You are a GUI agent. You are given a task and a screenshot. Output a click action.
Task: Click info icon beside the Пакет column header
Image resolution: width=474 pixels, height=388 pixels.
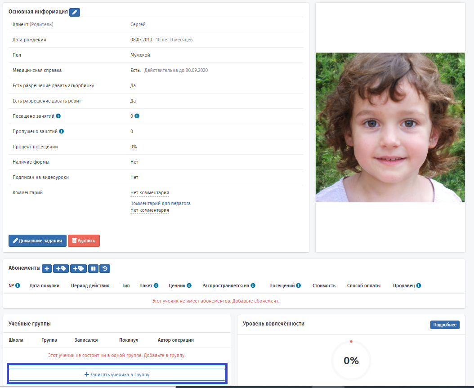point(156,285)
